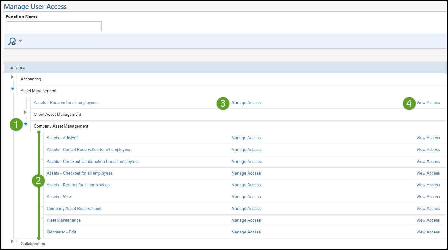Type in the Function Name field

(54, 27)
